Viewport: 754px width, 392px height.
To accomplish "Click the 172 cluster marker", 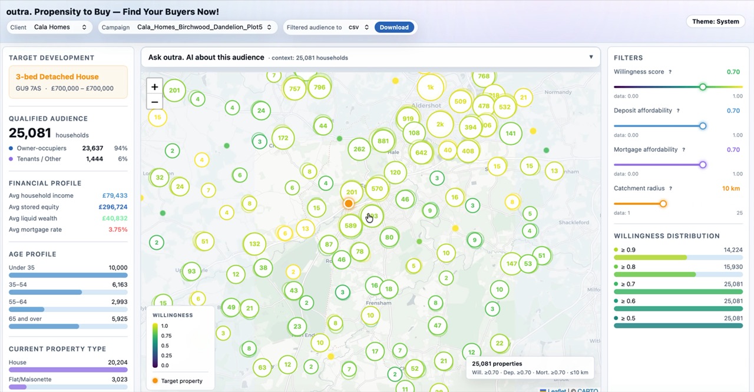I will point(283,138).
